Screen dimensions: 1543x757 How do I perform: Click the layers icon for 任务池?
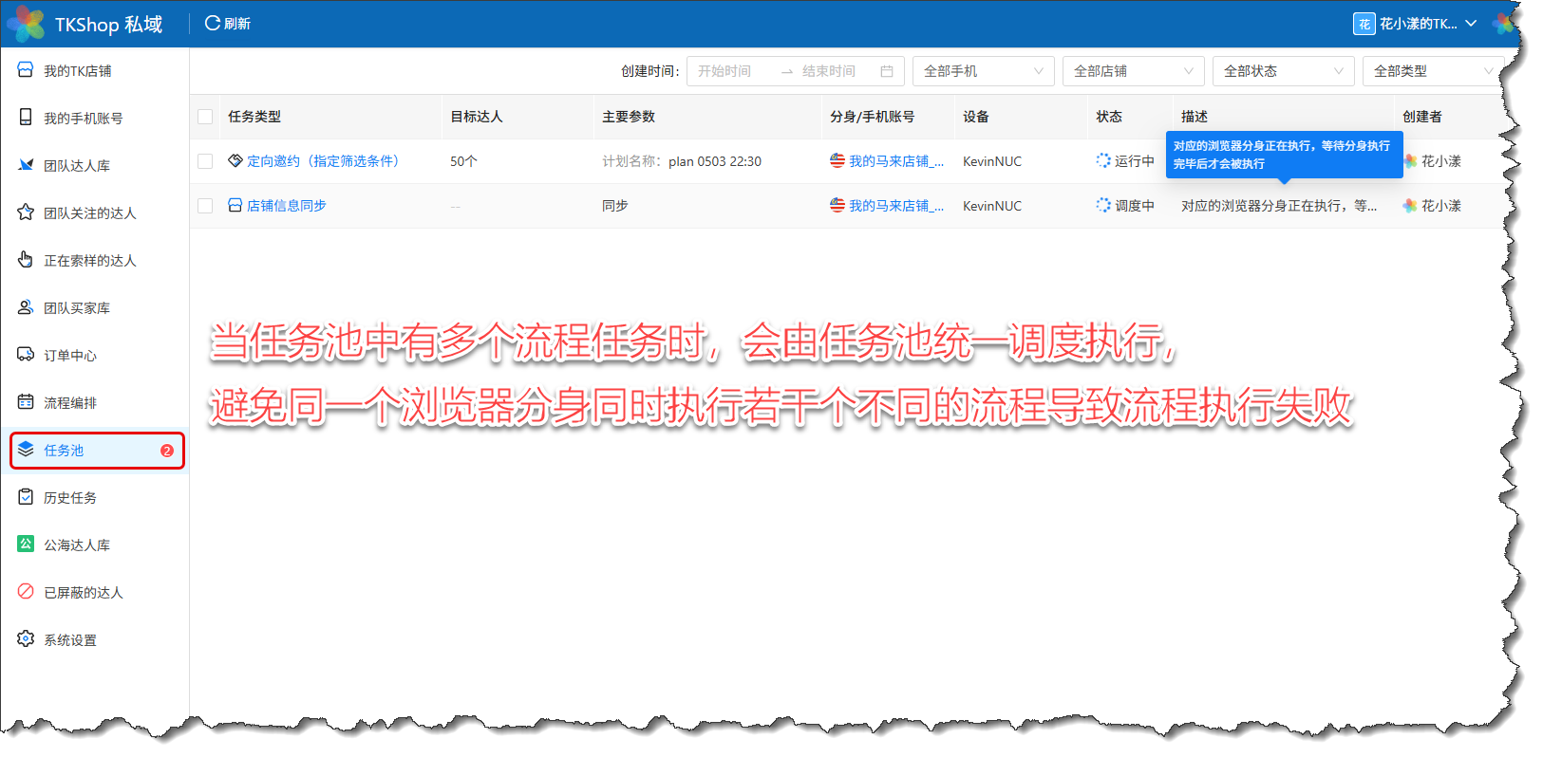pyautogui.click(x=26, y=450)
